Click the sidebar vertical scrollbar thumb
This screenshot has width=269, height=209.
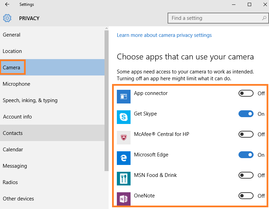tap(107, 100)
